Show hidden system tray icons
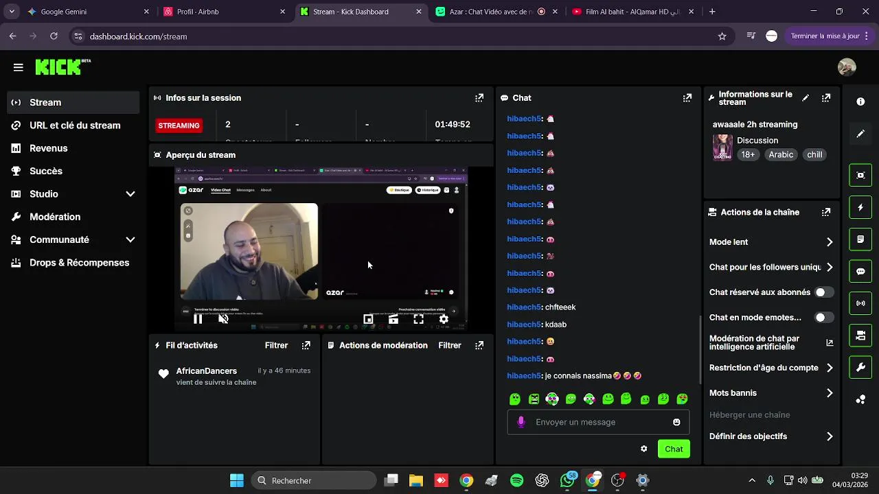Image resolution: width=879 pixels, height=494 pixels. pos(752,480)
